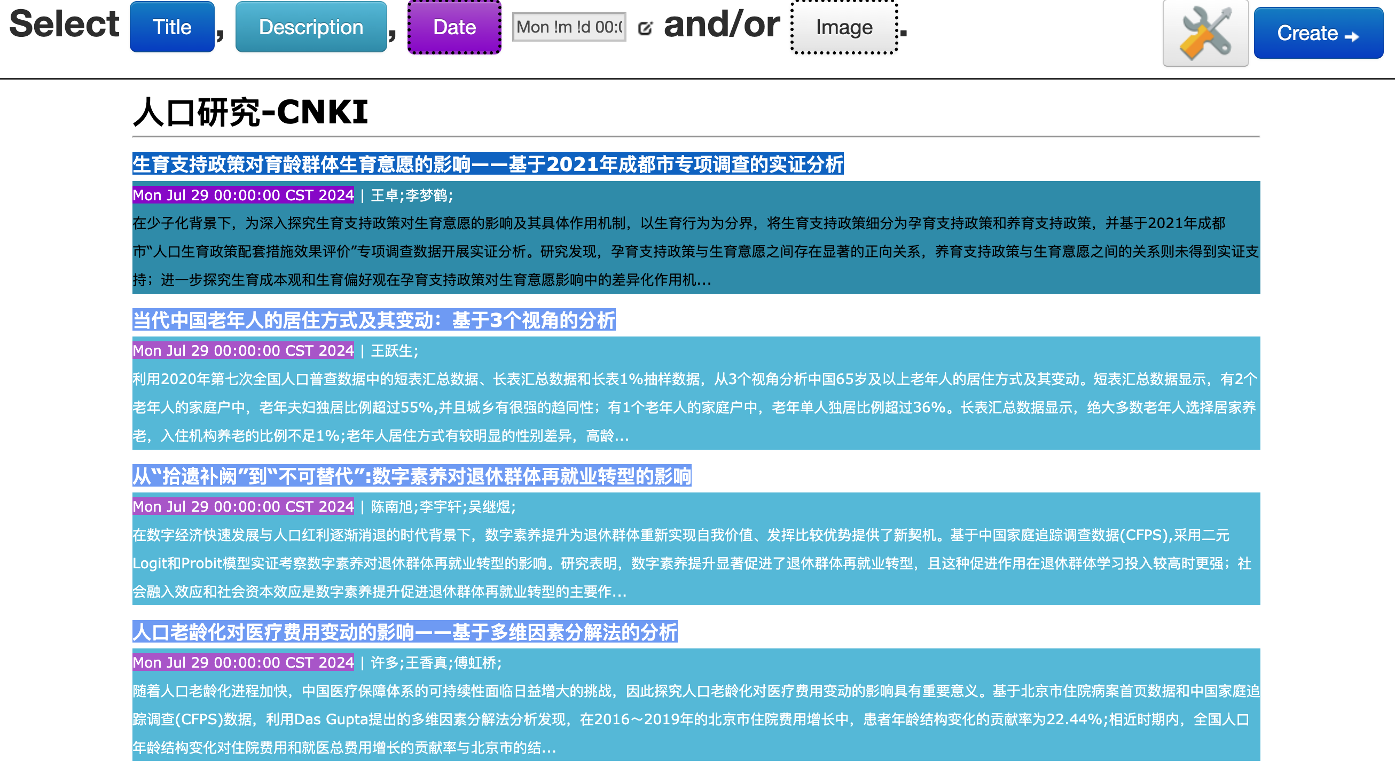The image size is (1395, 767).
Task: Click the description beginning 在少子化背景下
Action: click(696, 252)
